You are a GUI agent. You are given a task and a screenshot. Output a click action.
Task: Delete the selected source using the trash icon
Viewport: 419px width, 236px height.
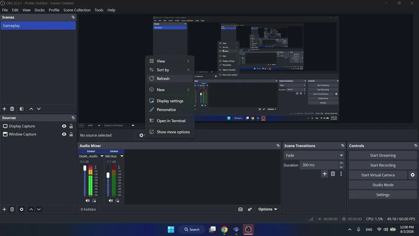tap(12, 209)
